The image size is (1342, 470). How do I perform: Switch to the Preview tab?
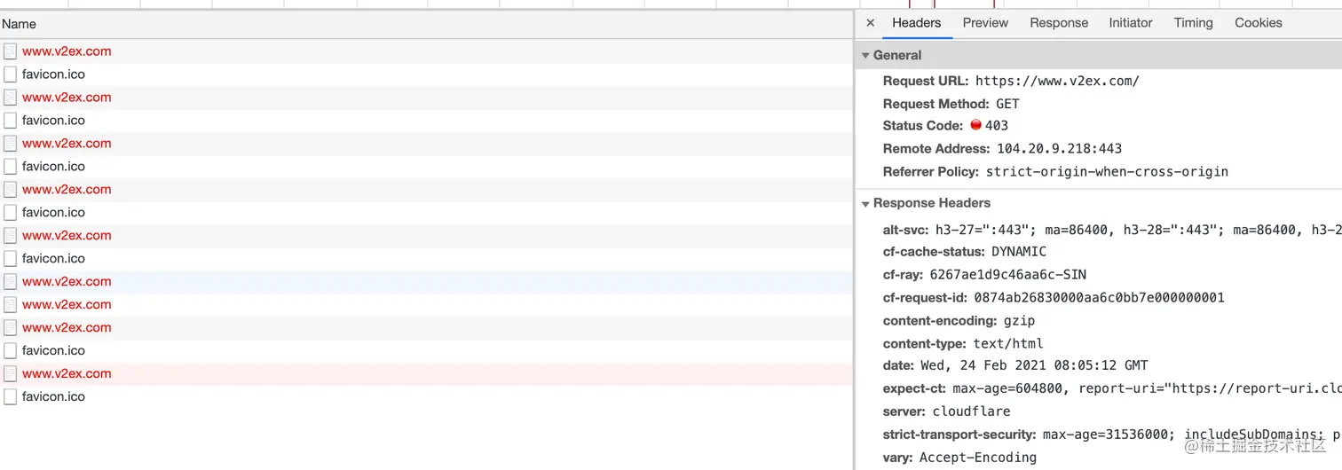pyautogui.click(x=985, y=23)
